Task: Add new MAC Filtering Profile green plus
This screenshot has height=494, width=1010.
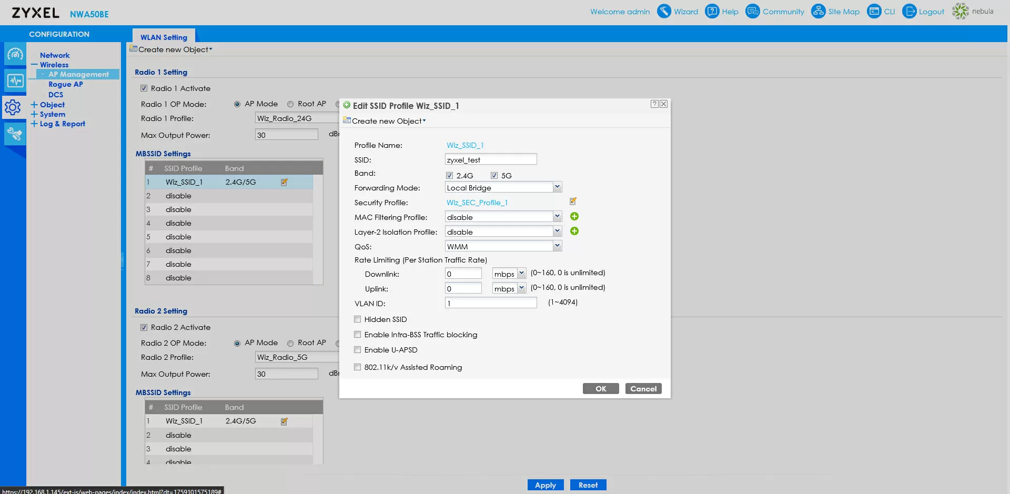Action: 574,216
